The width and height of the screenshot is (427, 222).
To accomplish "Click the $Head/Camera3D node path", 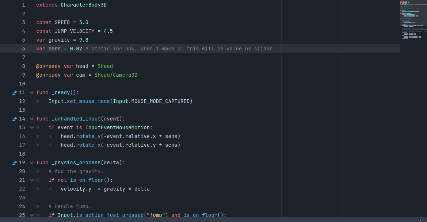I will [x=116, y=75].
